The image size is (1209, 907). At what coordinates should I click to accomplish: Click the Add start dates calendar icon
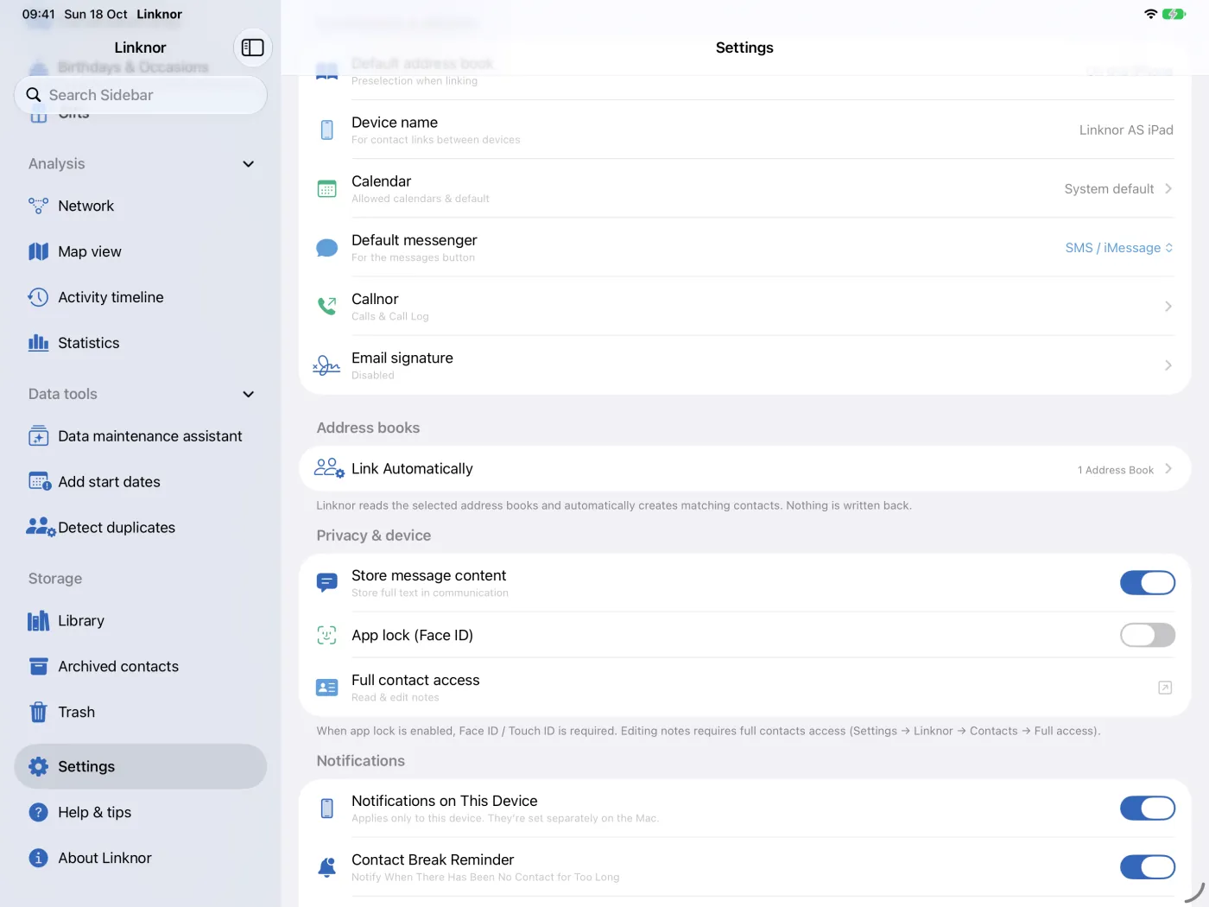point(40,482)
